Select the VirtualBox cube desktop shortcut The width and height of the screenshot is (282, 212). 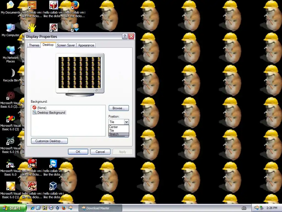(54, 186)
